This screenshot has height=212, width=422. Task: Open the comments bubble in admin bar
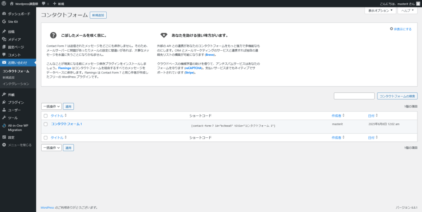[44, 4]
